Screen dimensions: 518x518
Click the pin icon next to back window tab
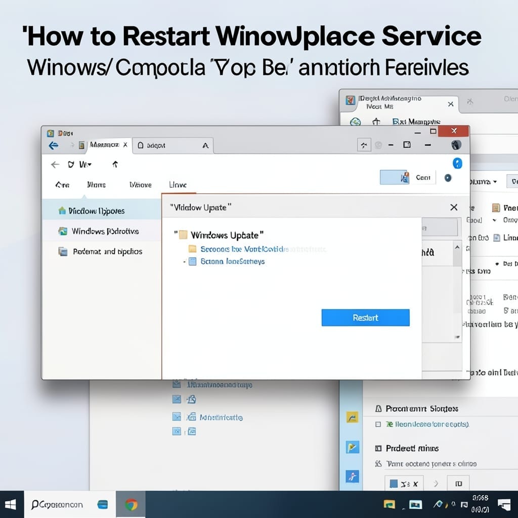[x=470, y=101]
